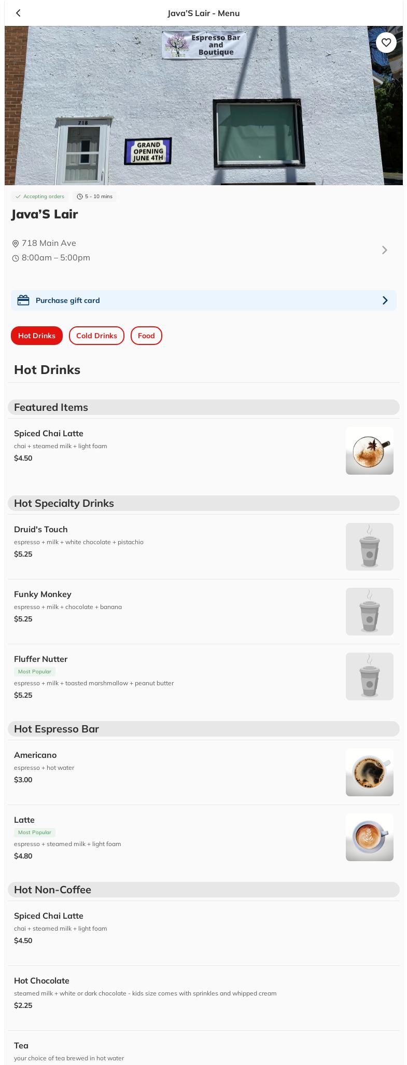Tap the Funky Monkey cup placeholder icon
Image resolution: width=407 pixels, height=1065 pixels.
pos(369,612)
